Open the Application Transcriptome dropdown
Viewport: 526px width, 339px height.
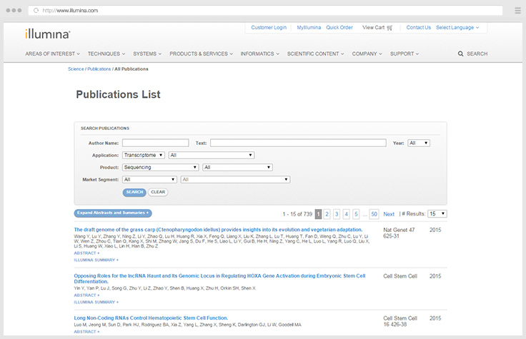pyautogui.click(x=144, y=155)
